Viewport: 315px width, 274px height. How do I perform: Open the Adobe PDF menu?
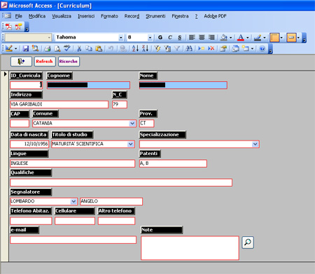pyautogui.click(x=215, y=16)
